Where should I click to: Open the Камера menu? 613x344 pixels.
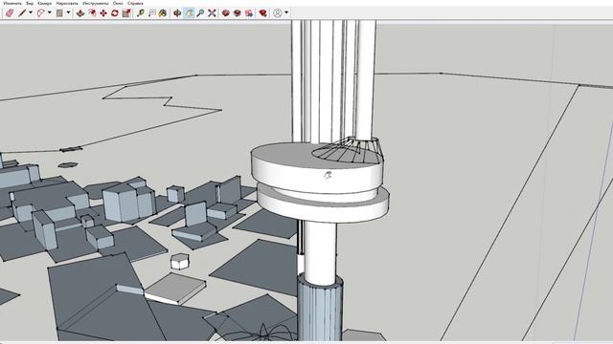point(45,3)
